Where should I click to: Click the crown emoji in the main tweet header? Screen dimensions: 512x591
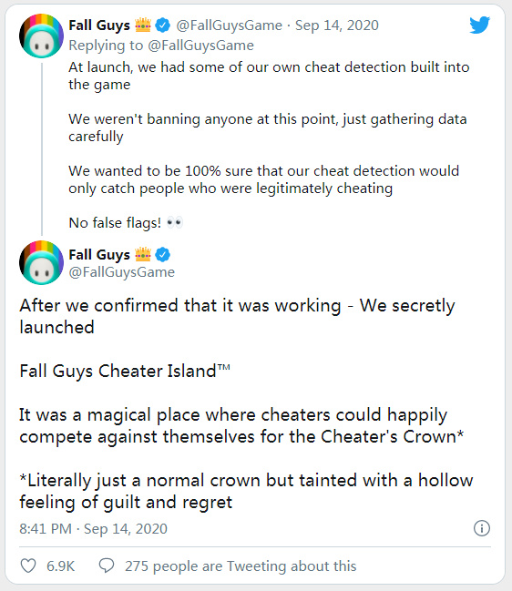point(143,254)
